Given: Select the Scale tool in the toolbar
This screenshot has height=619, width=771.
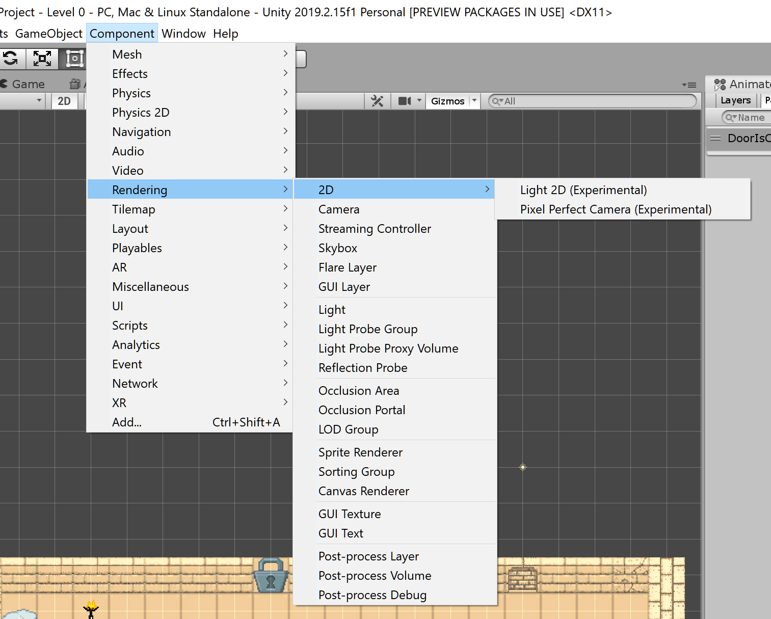Looking at the screenshot, I should tap(42, 59).
